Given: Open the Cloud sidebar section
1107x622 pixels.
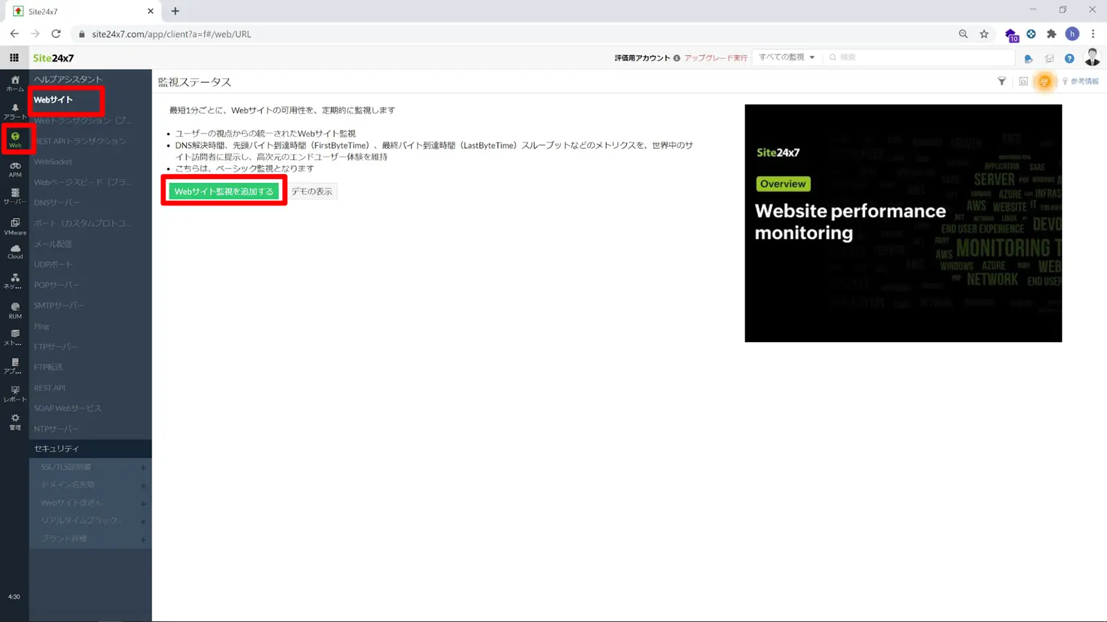Looking at the screenshot, I should (15, 252).
